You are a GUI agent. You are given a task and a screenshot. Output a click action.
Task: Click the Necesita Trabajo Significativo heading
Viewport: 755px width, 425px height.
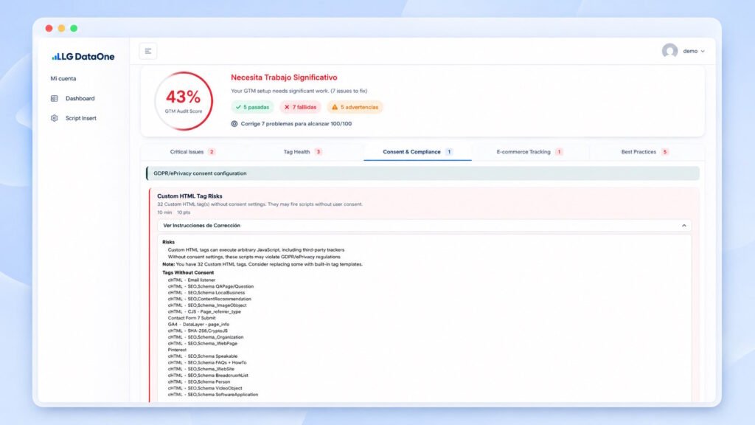click(x=284, y=77)
